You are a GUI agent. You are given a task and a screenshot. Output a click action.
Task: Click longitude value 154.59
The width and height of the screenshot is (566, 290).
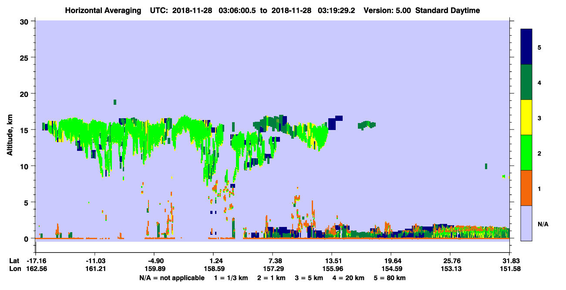coord(391,269)
